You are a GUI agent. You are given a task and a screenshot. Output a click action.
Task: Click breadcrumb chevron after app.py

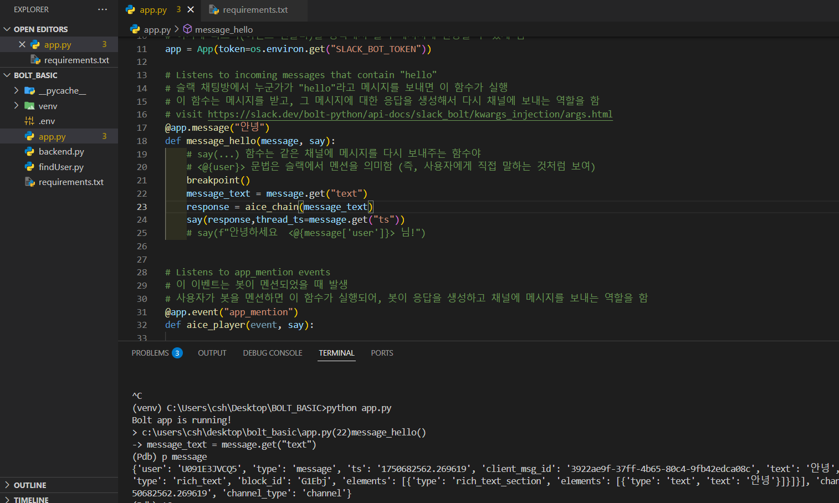(x=177, y=29)
